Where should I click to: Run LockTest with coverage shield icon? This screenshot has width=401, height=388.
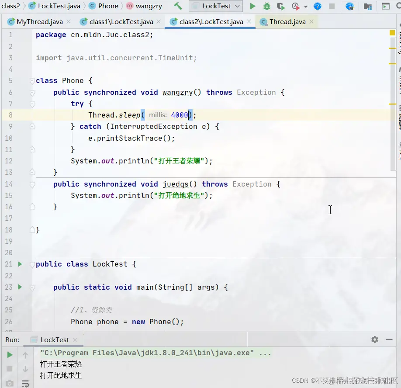pyautogui.click(x=281, y=6)
